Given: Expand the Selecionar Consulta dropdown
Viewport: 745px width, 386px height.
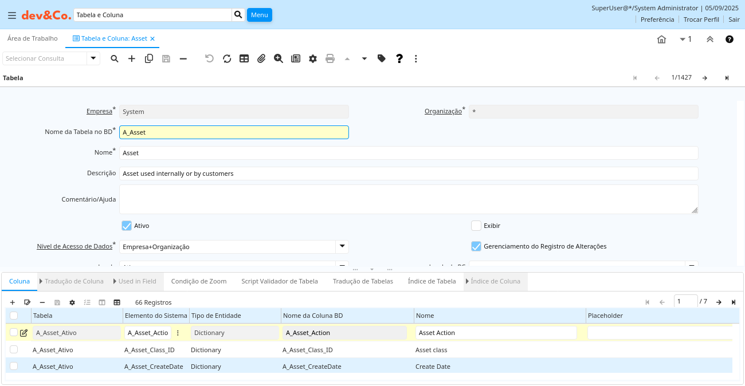Looking at the screenshot, I should point(93,58).
